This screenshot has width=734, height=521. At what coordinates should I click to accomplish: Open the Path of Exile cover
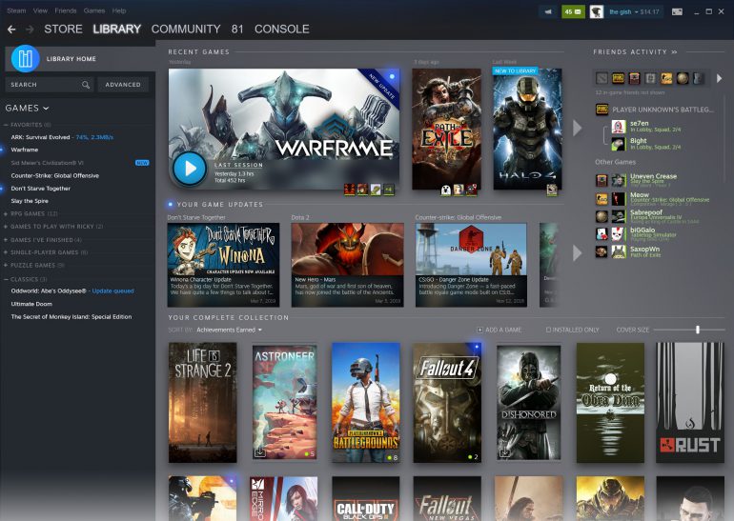(x=446, y=130)
